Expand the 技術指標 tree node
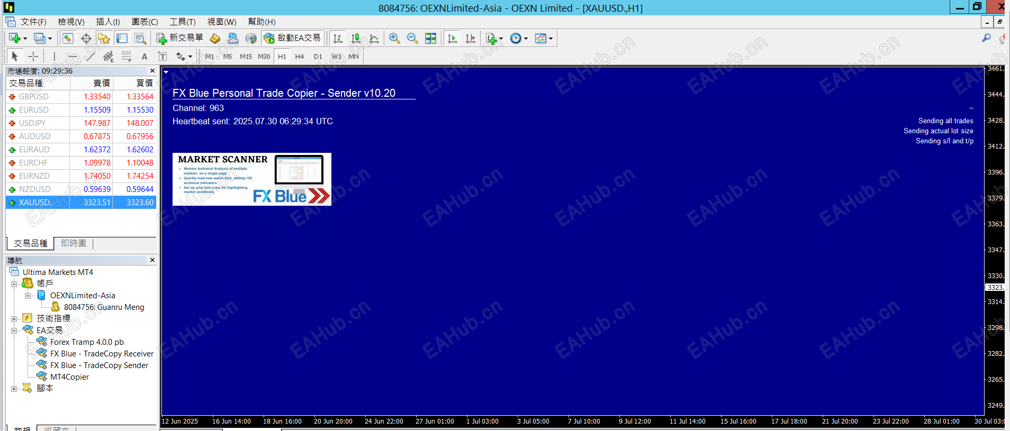1010x431 pixels. [x=14, y=318]
